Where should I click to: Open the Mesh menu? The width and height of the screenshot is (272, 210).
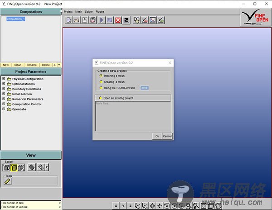[x=78, y=12]
